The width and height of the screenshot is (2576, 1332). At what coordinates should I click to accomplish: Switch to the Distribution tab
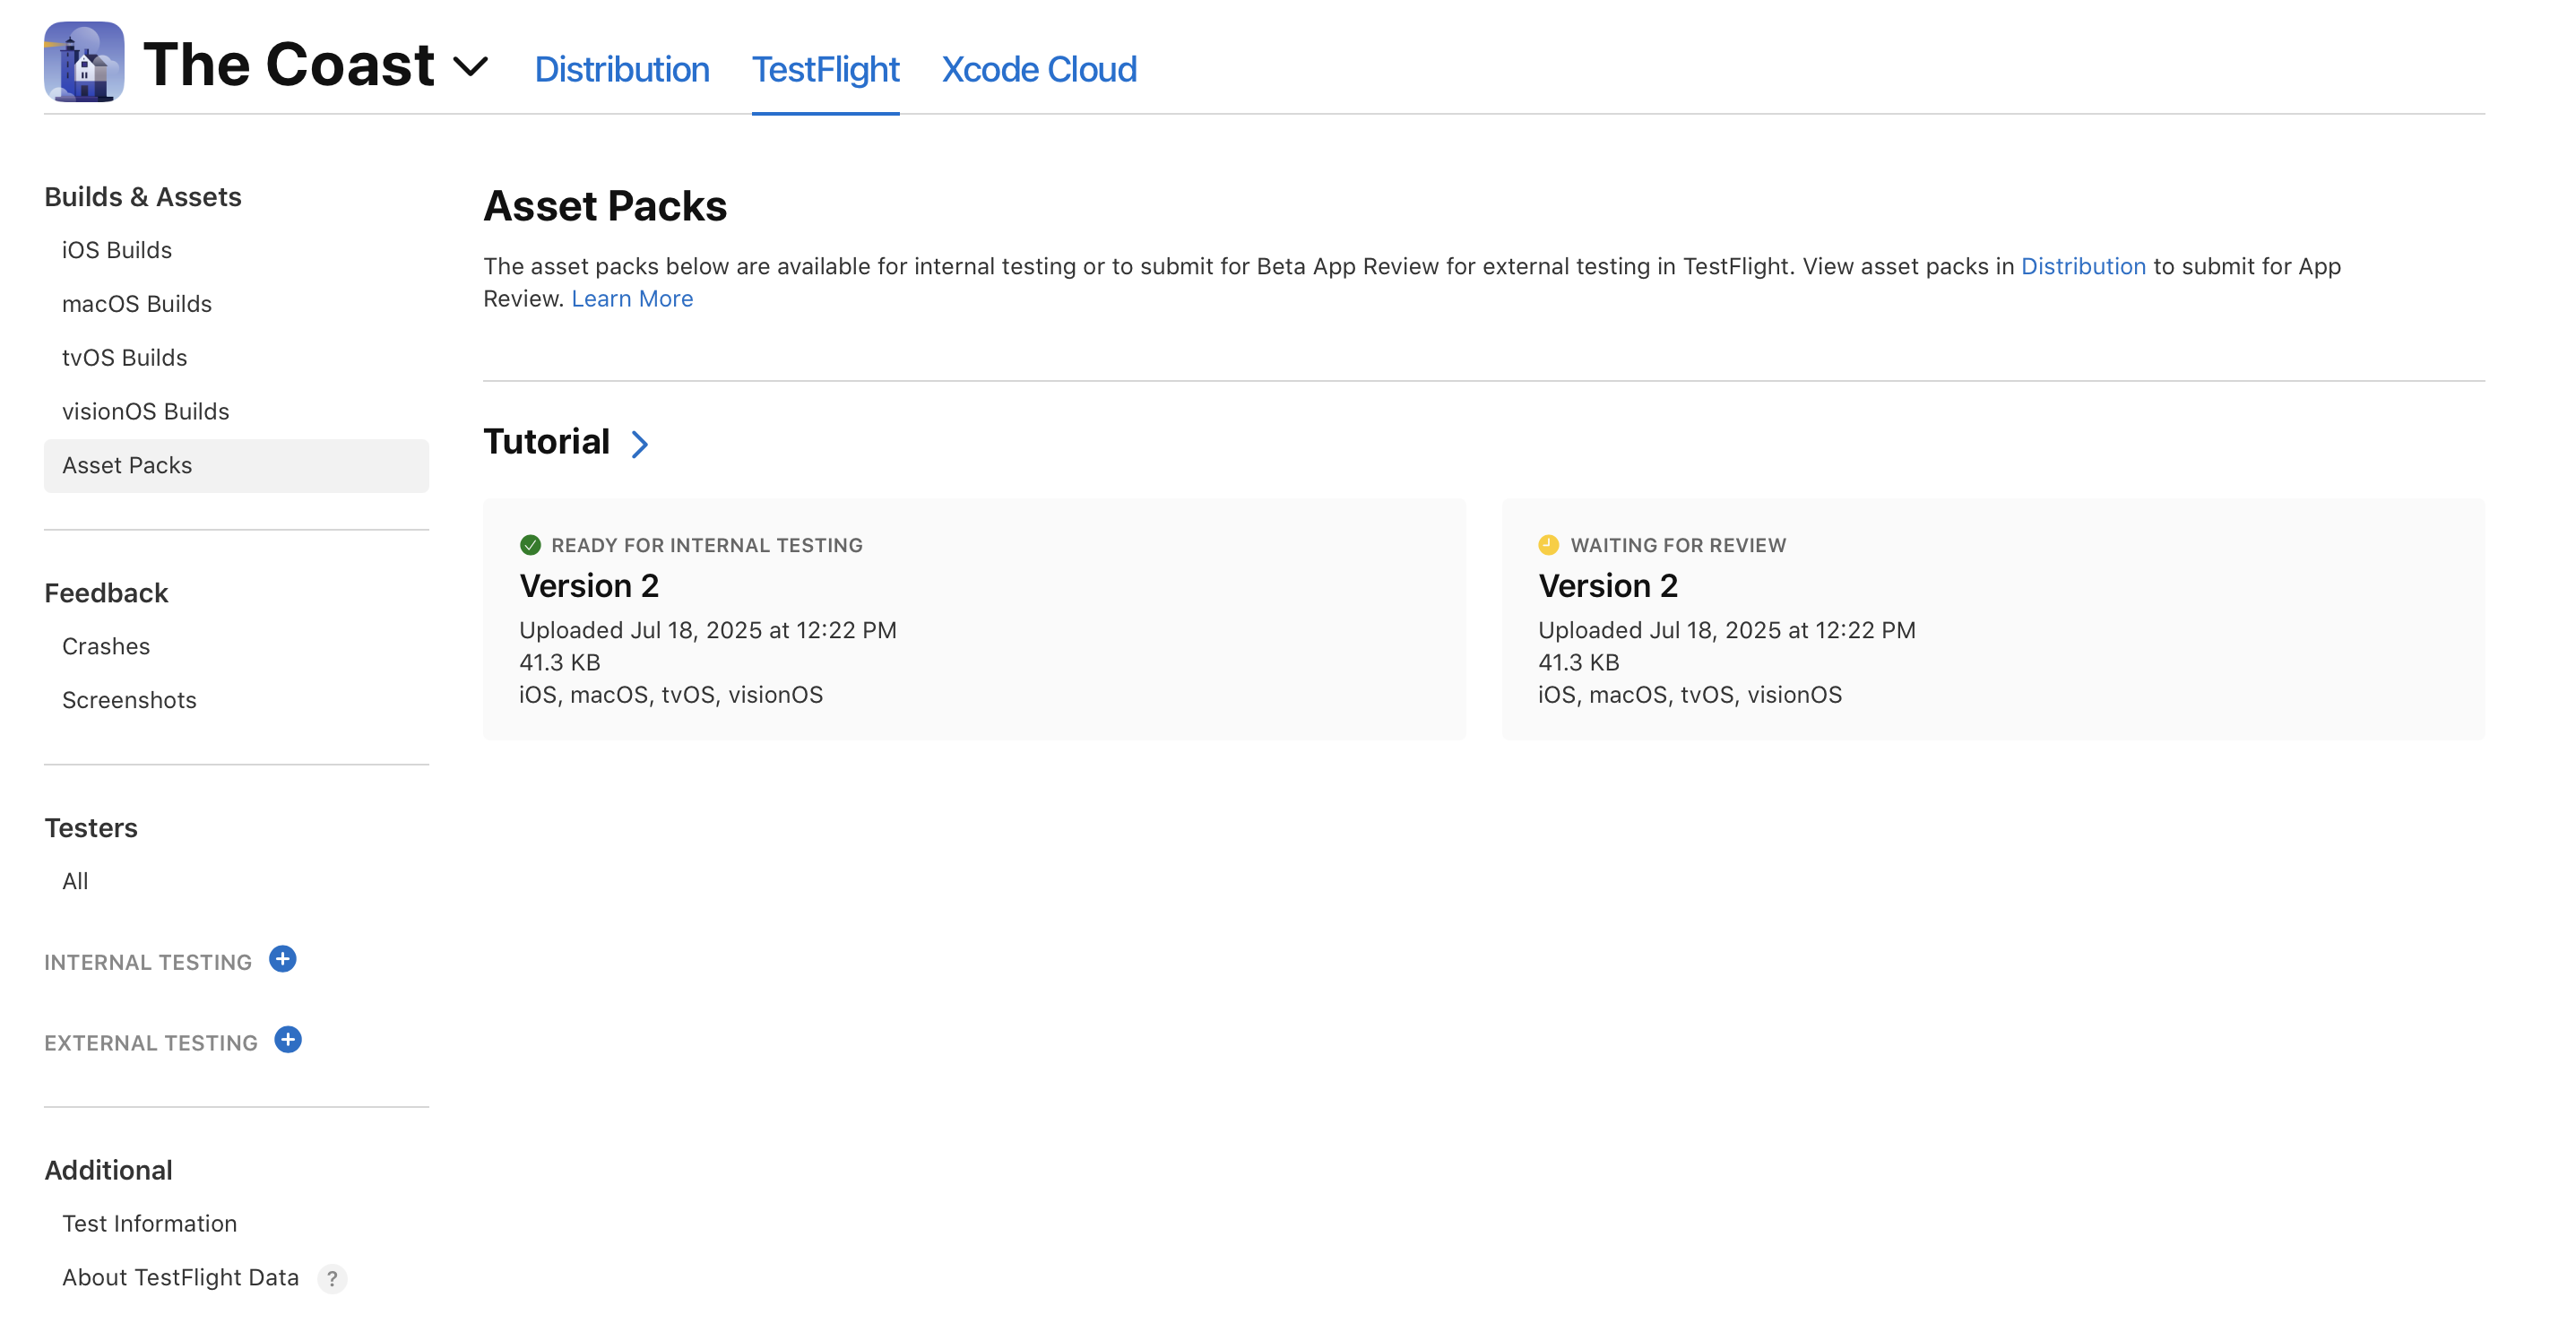coord(622,69)
